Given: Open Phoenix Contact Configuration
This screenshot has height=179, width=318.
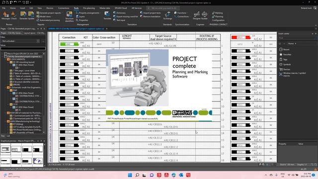Looking at the screenshot, I should [218, 20].
